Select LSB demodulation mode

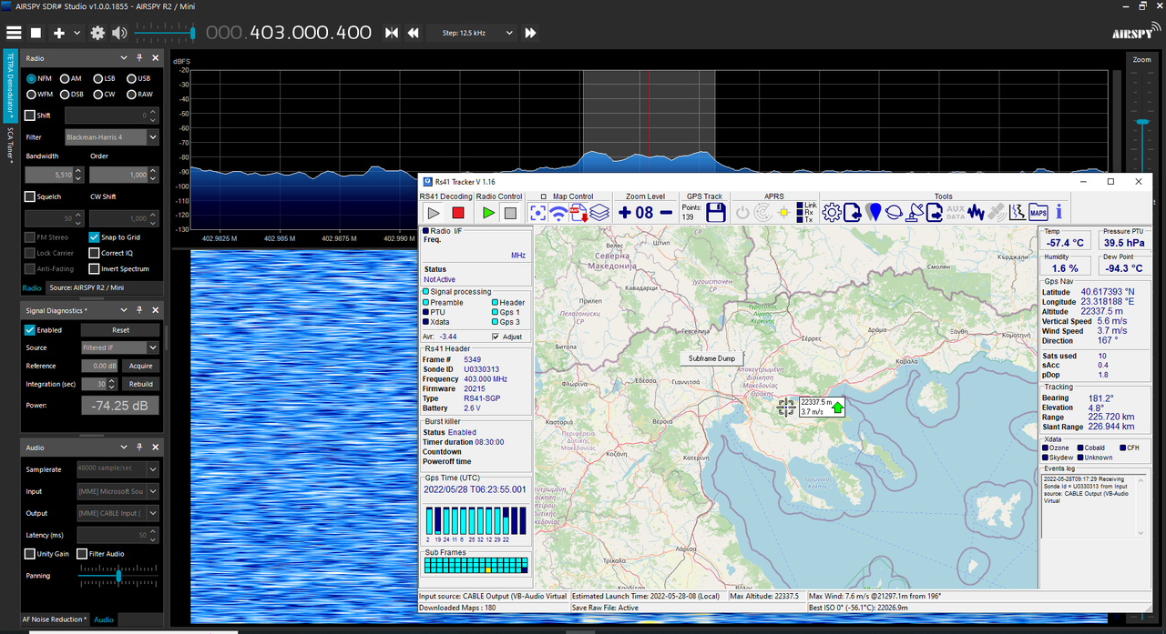pos(104,79)
